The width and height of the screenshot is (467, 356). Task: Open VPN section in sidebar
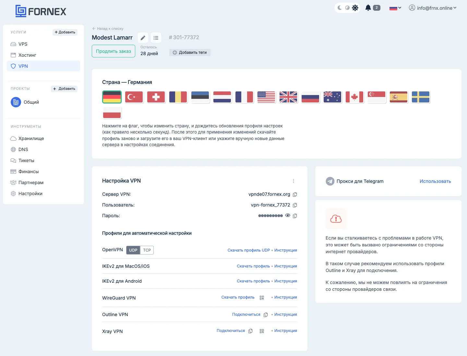(x=43, y=66)
